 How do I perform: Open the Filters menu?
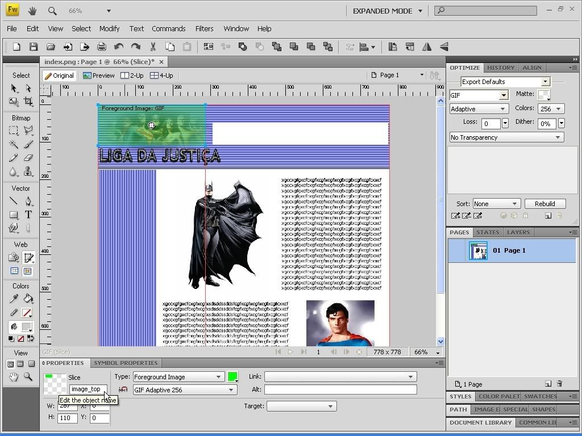[x=204, y=28]
